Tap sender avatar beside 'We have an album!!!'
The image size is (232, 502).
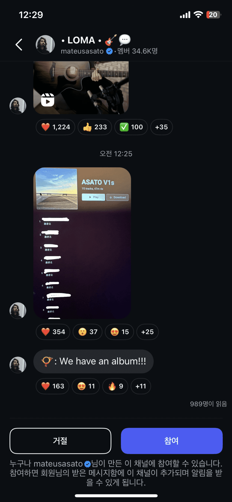[x=18, y=365]
